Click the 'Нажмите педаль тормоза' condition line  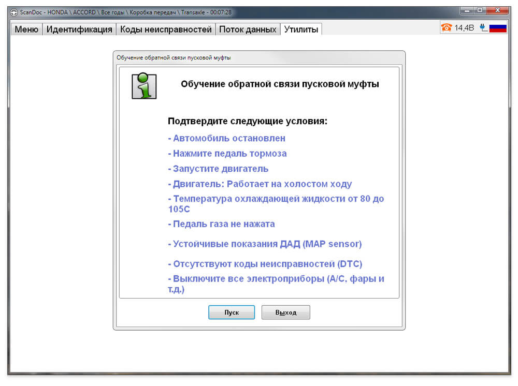(227, 153)
